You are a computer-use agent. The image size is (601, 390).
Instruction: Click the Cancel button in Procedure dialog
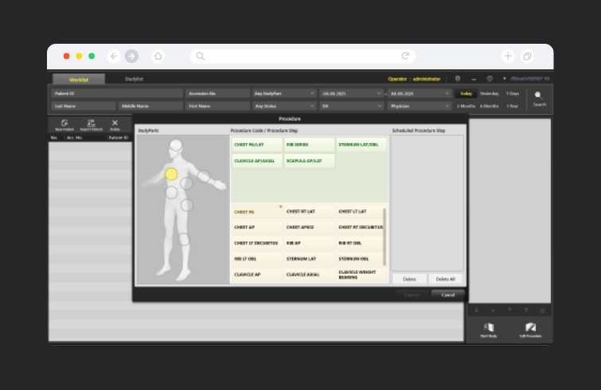click(447, 294)
